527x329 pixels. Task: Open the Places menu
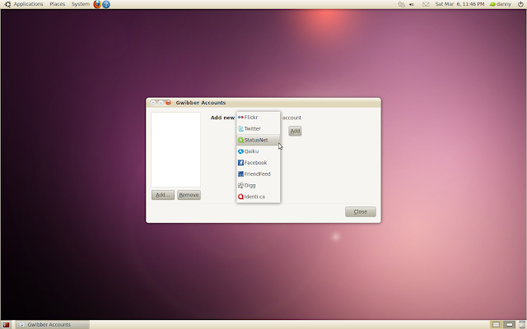click(58, 4)
